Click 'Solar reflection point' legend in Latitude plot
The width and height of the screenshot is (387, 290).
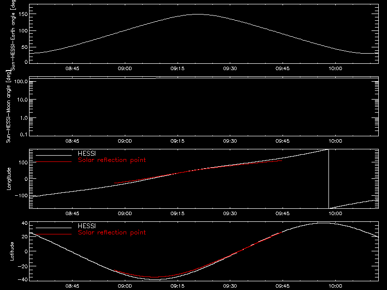click(112, 232)
